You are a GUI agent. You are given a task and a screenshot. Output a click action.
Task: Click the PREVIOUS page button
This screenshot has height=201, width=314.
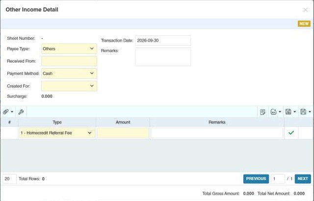tap(256, 178)
